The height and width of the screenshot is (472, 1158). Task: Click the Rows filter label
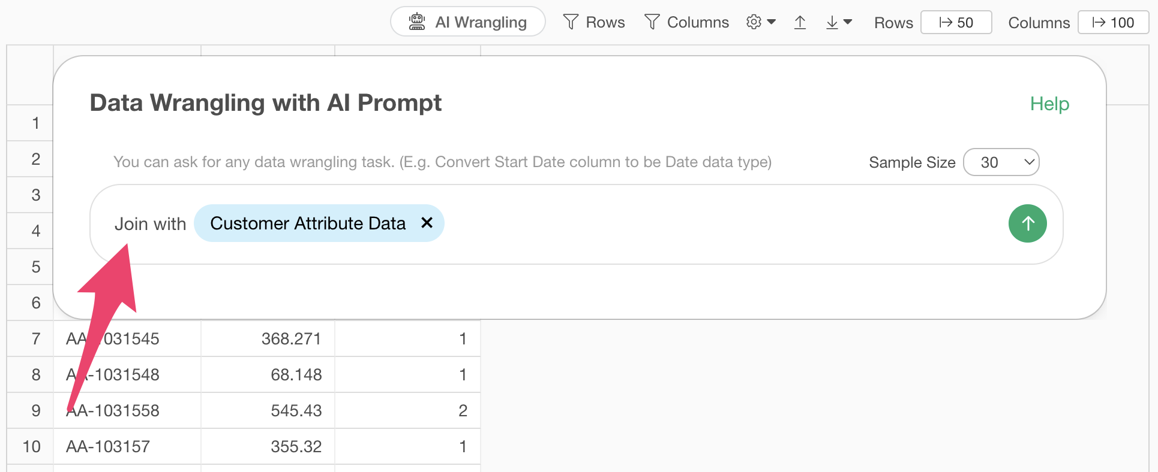[605, 22]
